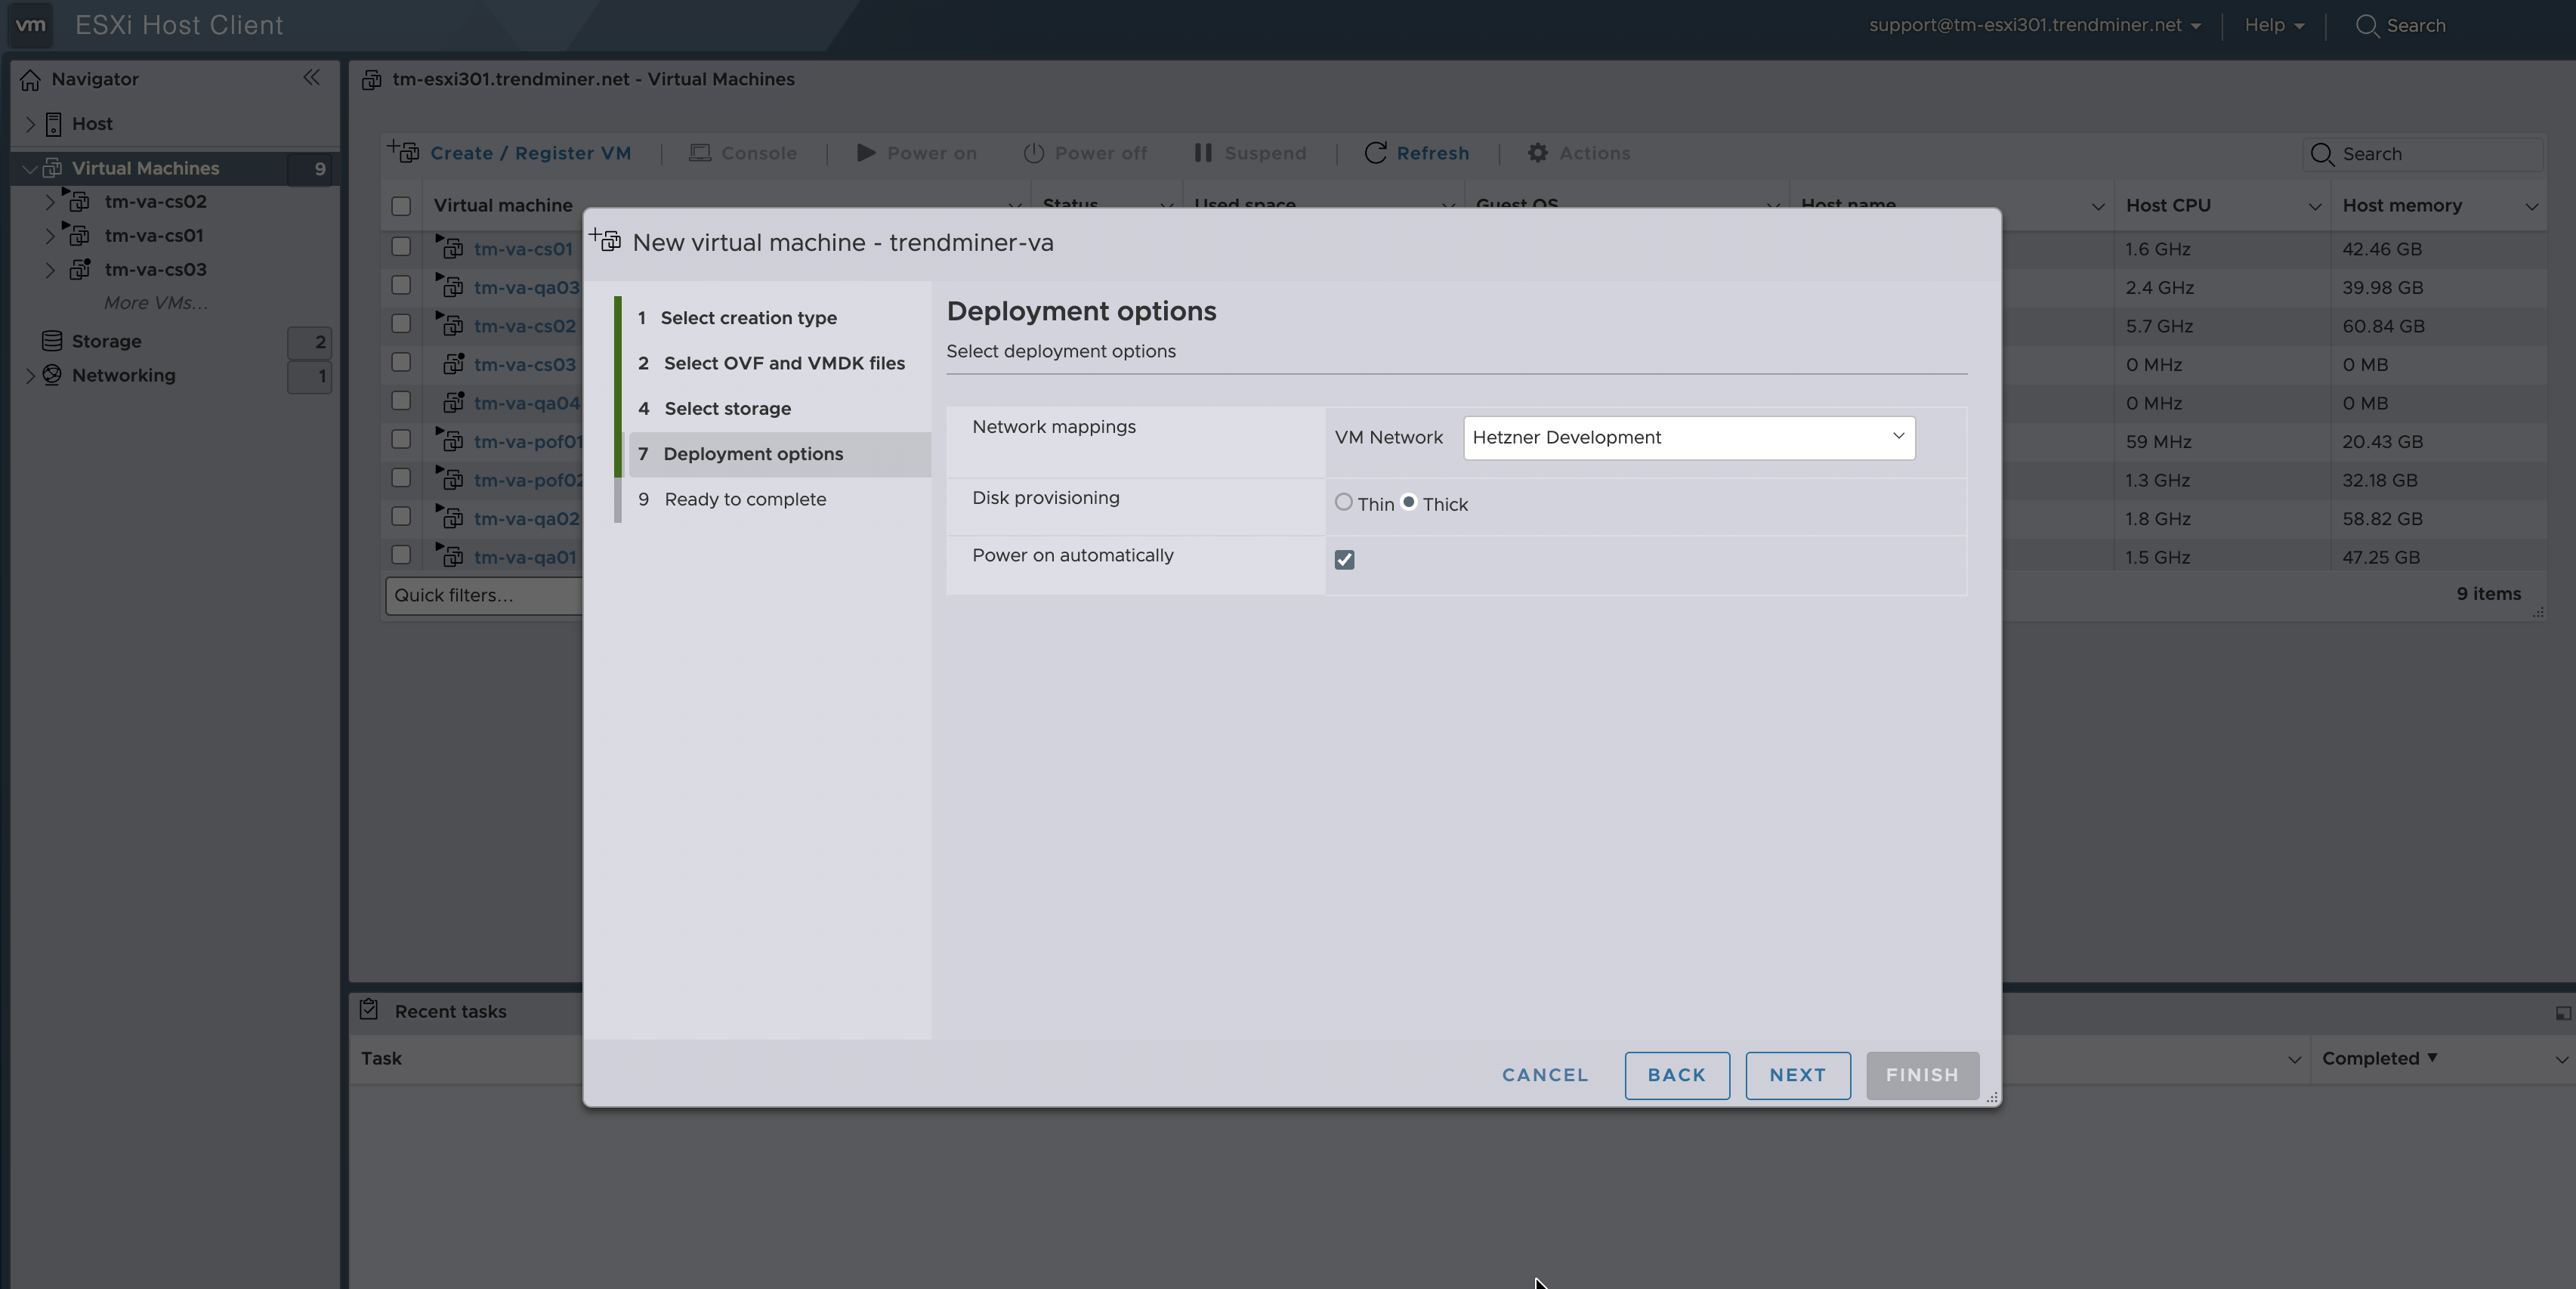Collapse the Navigator panel using the double-chevron icon

(x=311, y=78)
